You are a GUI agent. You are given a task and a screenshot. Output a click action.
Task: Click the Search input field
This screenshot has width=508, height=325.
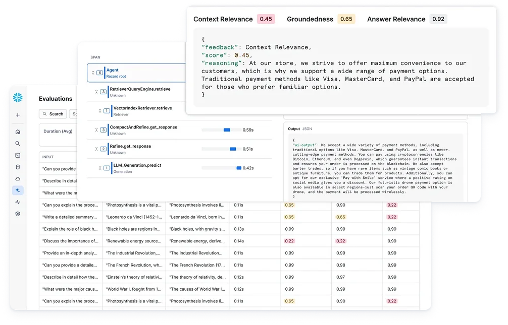[53, 114]
